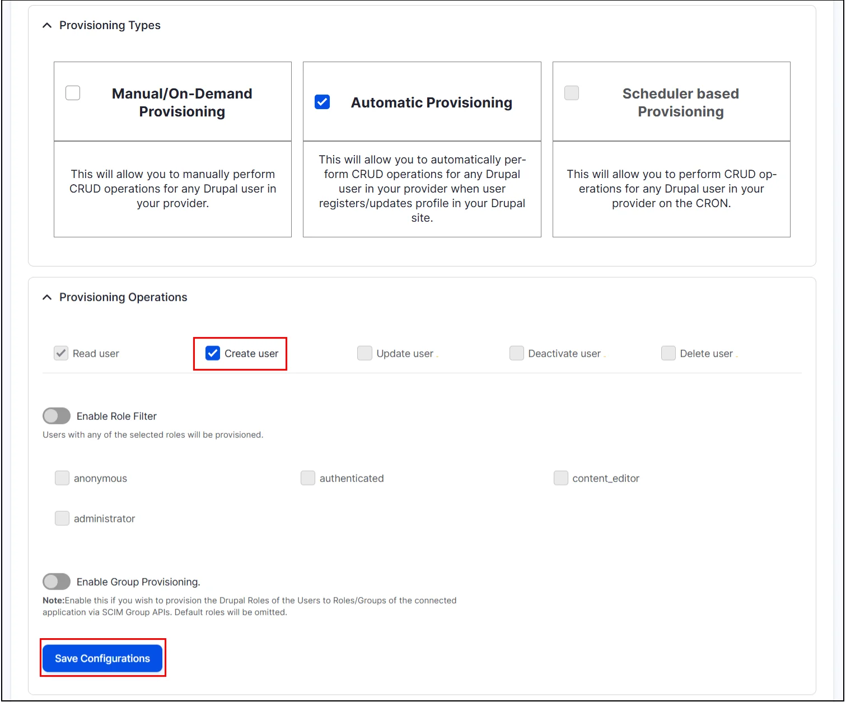This screenshot has height=702, width=846.
Task: Click the Enable Role Filter label
Action: pyautogui.click(x=116, y=416)
